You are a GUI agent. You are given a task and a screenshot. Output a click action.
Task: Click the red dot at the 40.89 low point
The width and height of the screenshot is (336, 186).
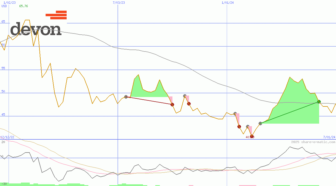coord(252,137)
